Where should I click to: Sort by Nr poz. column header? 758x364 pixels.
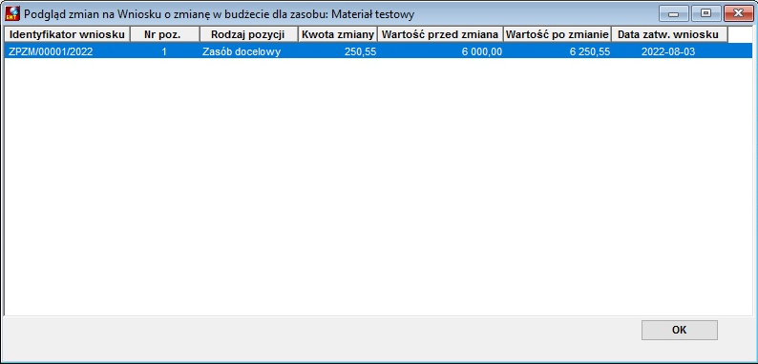tap(165, 34)
